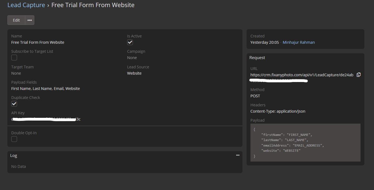This screenshot has height=190, width=374.
Task: Click the Campaign field value None
Action: [x=132, y=58]
